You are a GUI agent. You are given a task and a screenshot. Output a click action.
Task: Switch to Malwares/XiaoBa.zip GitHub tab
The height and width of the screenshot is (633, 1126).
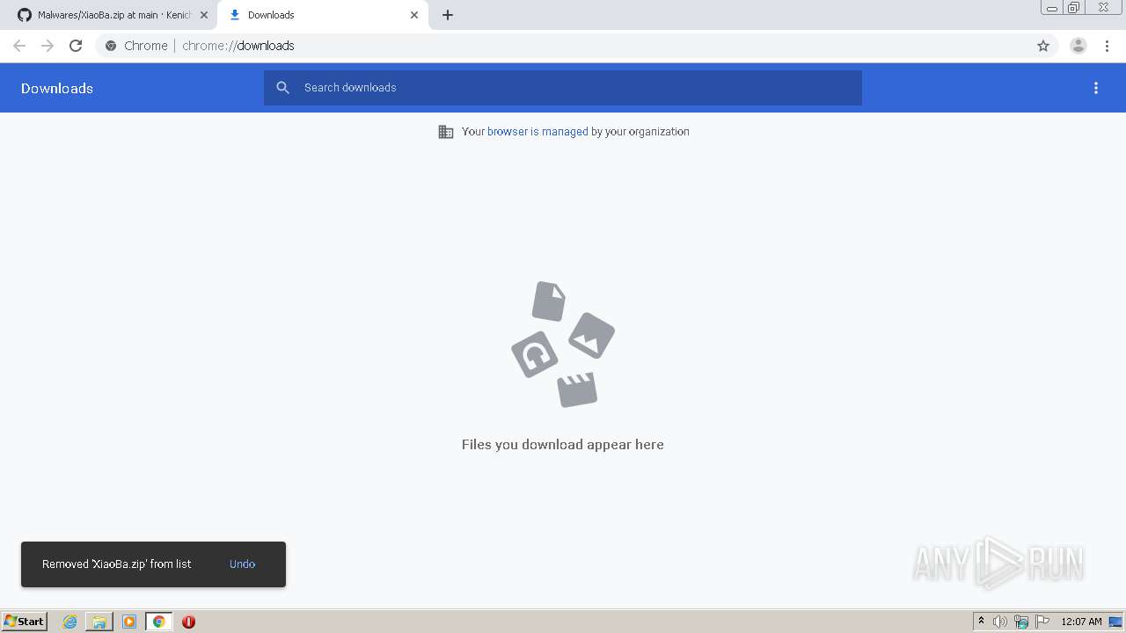click(106, 15)
